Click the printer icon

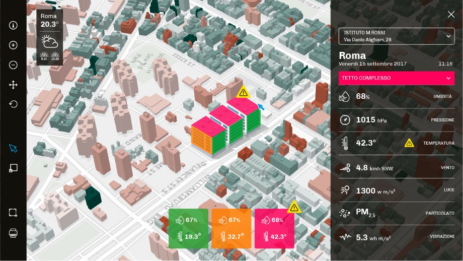click(13, 233)
